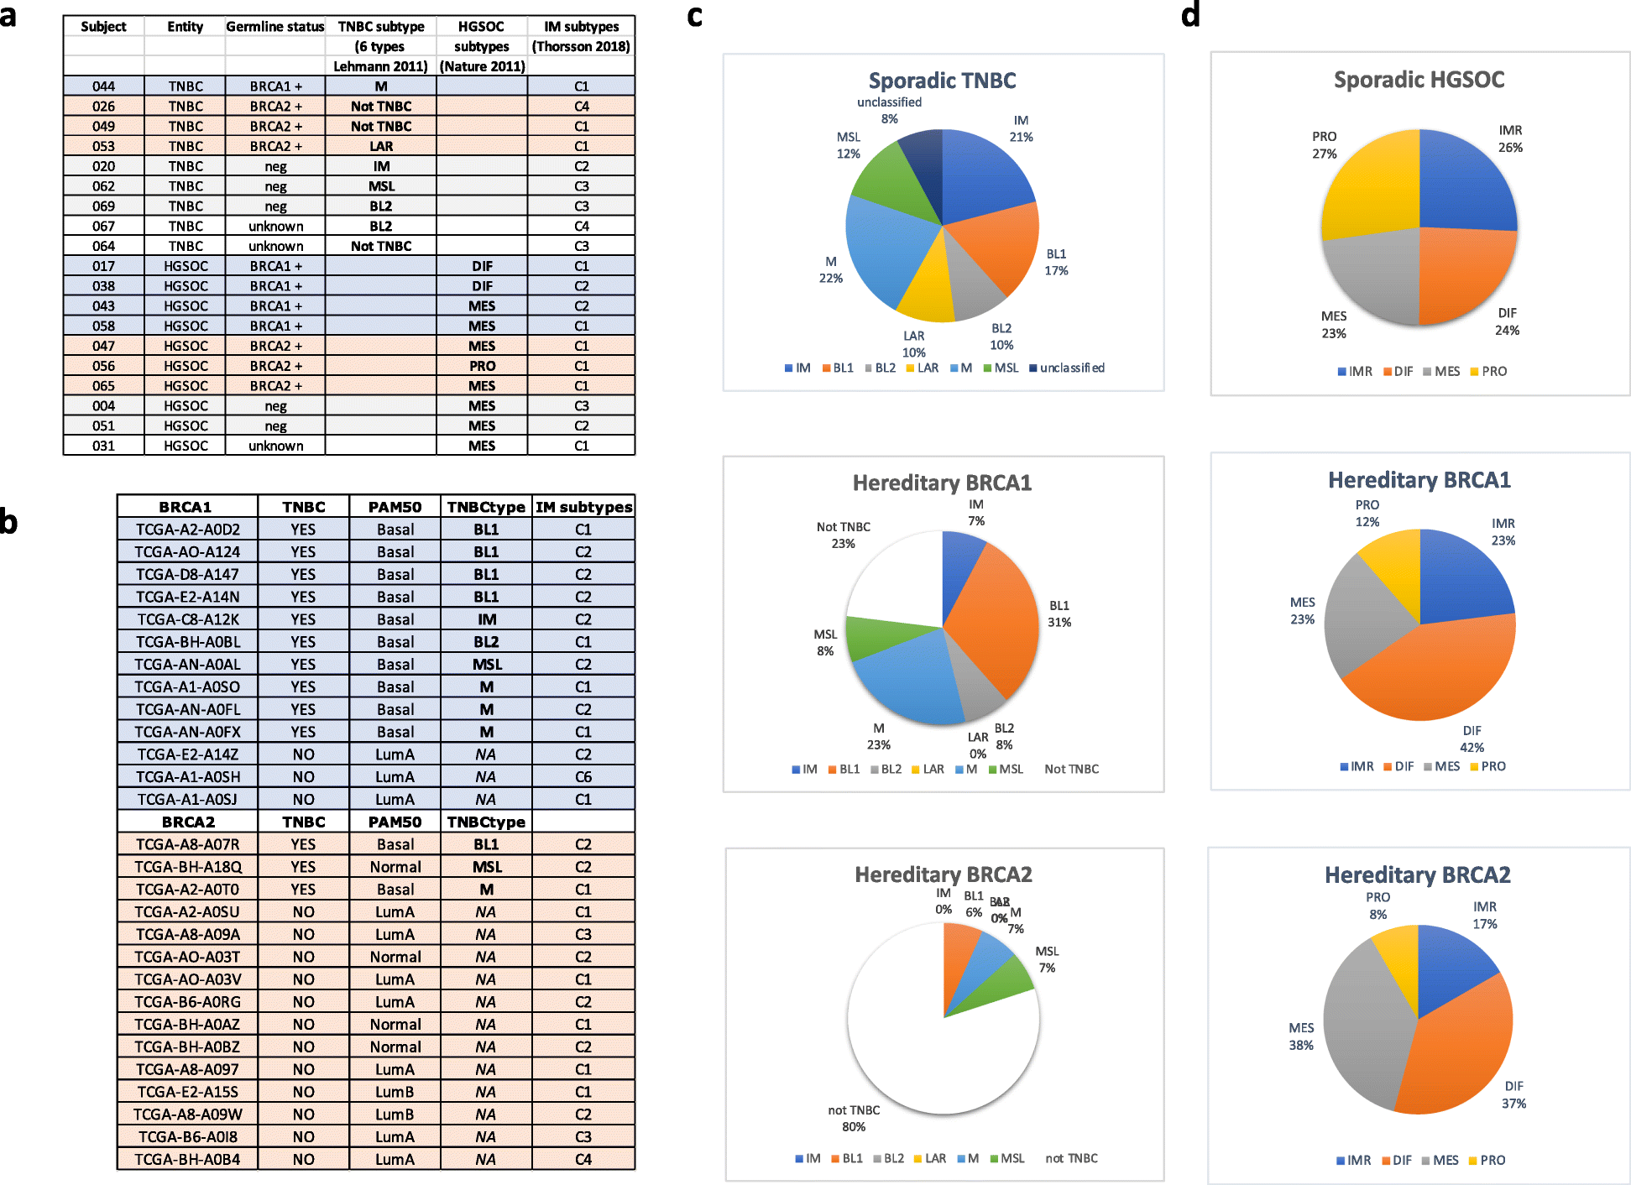
Task: Select sample TCGA-E2-A15S
Action: click(187, 1092)
